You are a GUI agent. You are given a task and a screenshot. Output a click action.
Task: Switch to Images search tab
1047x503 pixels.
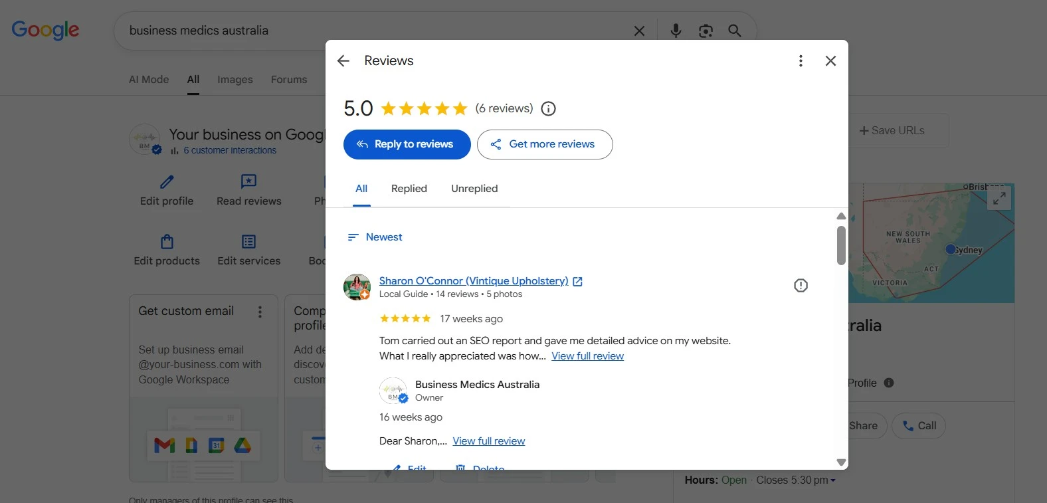pos(235,80)
